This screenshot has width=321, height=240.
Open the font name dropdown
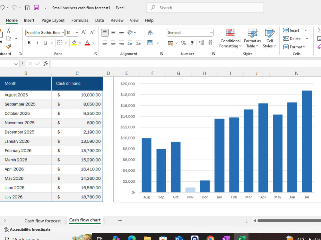(x=63, y=33)
